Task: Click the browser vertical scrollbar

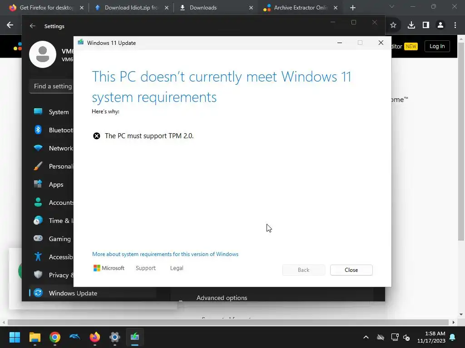Action: [x=461, y=141]
